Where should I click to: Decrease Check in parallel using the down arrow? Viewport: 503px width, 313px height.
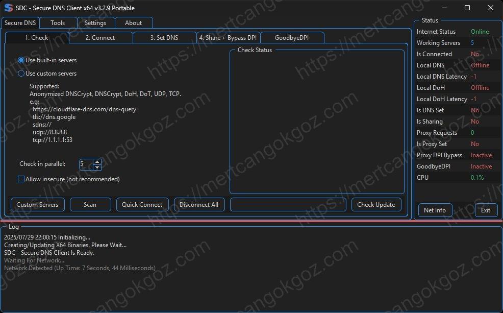click(96, 167)
